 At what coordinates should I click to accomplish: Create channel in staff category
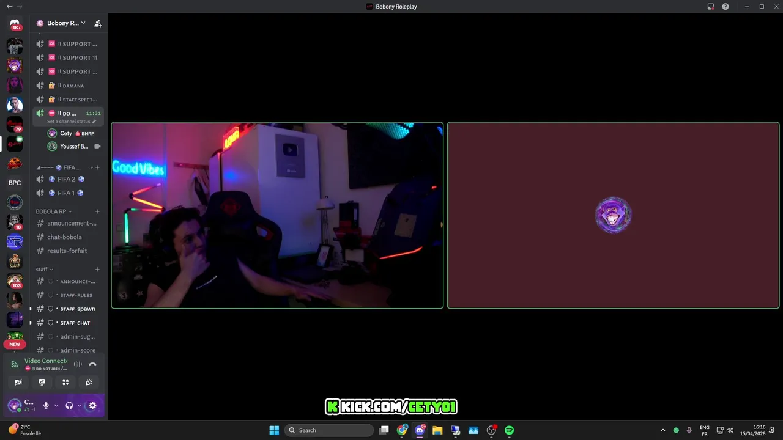pos(97,269)
